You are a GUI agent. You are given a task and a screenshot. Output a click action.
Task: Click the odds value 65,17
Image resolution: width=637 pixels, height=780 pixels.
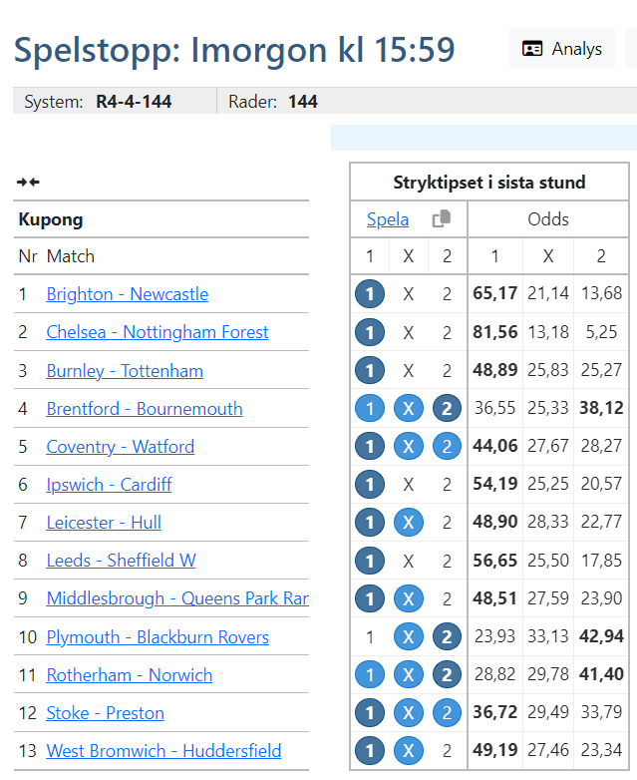tap(494, 293)
